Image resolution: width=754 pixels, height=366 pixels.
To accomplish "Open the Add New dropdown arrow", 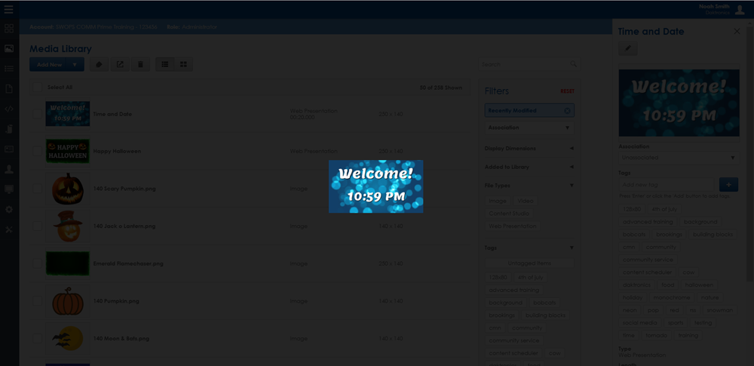I will click(x=75, y=64).
